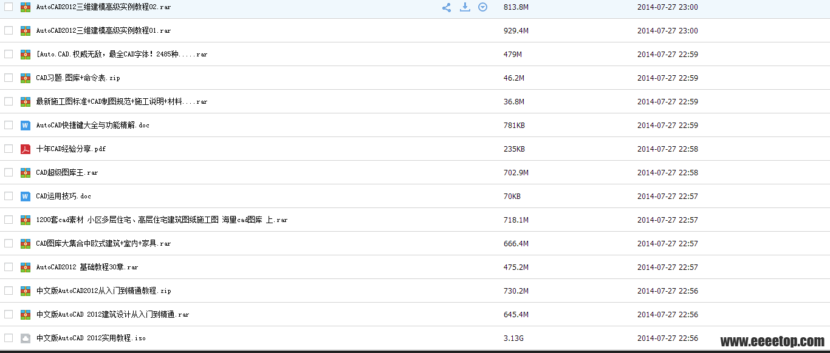Check the box for AutoCAD2012三维建模高级实例教程02.rar

[9, 7]
